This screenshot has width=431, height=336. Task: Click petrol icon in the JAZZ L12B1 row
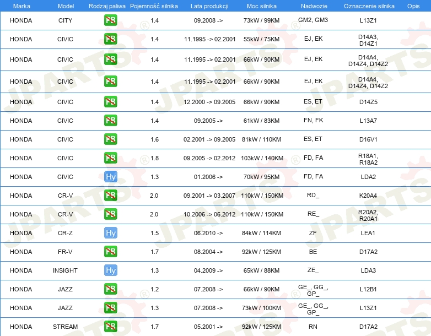click(x=110, y=289)
